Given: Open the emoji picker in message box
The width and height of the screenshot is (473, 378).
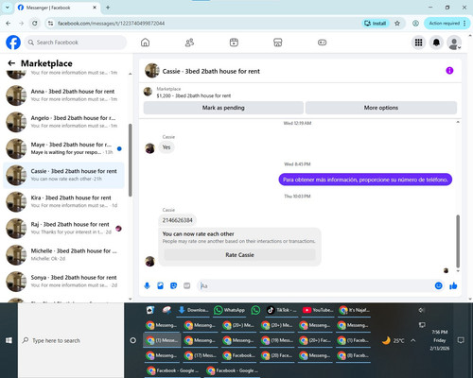Looking at the screenshot, I should click(x=438, y=285).
